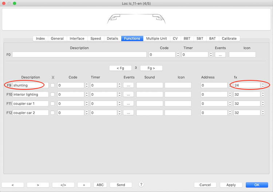Click the '+' add button

[x=84, y=185]
